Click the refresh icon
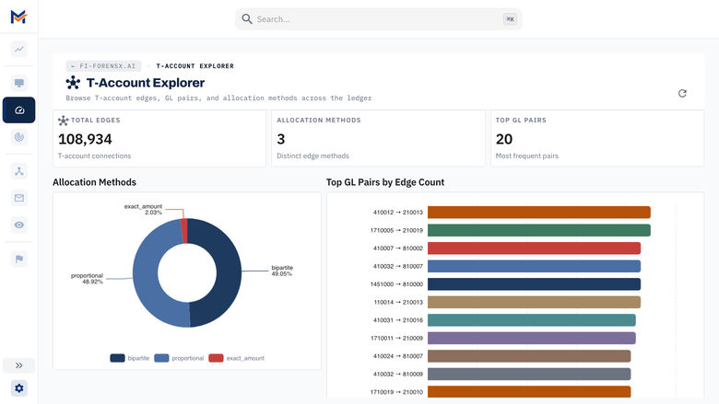Screen dimensions: 719x404 tap(682, 93)
